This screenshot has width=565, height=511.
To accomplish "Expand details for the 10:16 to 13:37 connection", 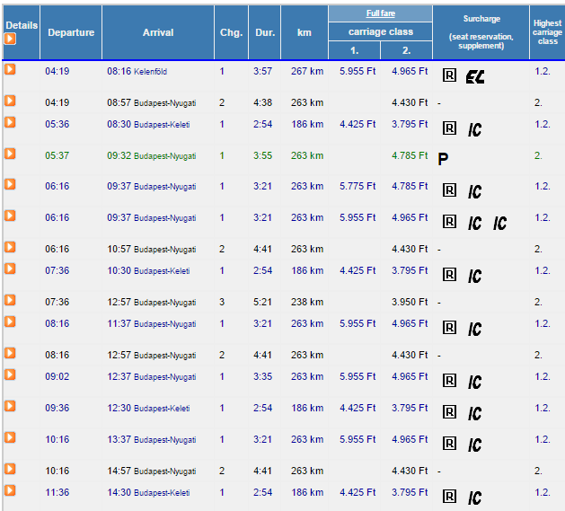I will click(10, 437).
